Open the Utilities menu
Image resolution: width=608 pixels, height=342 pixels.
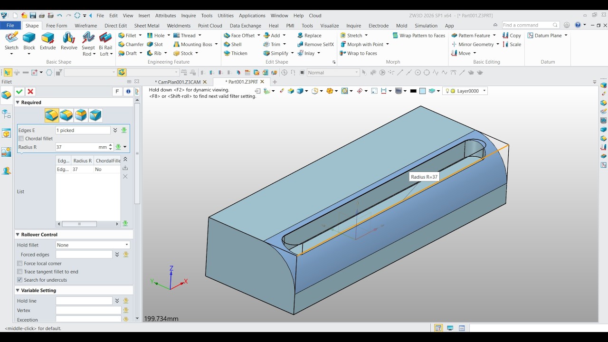pos(226,16)
